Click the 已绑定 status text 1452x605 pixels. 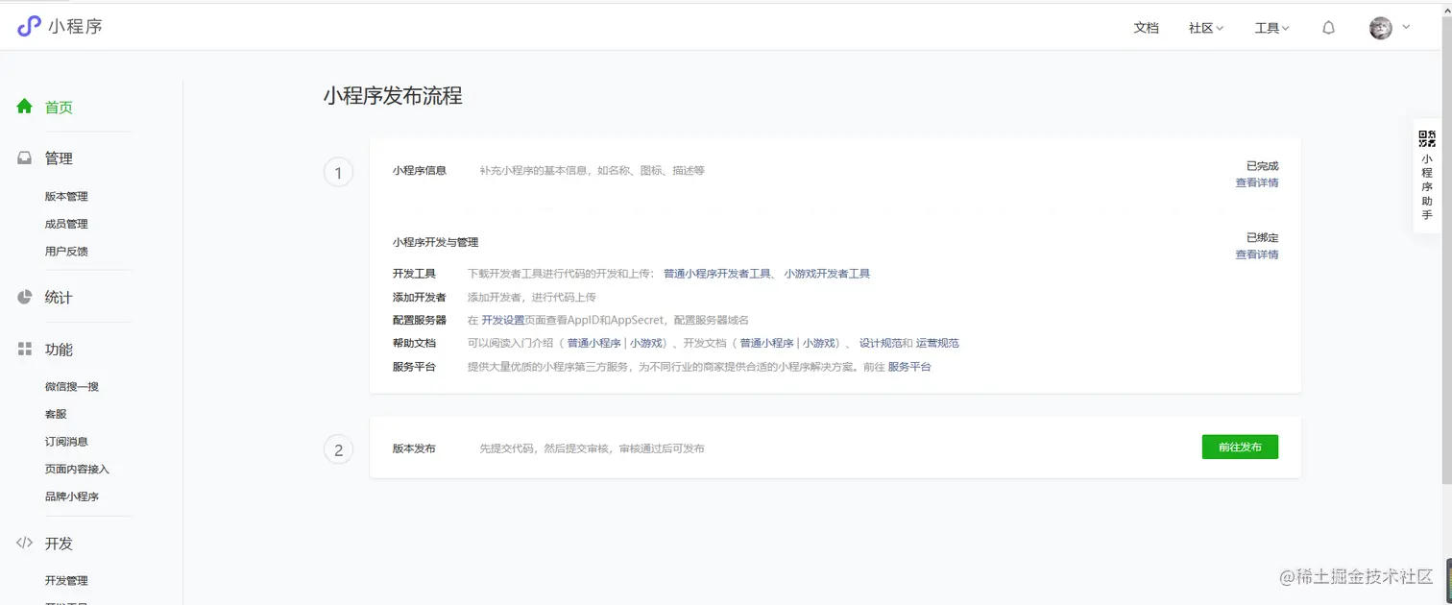(1262, 238)
